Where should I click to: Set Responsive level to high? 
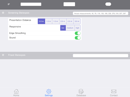tap(77, 28)
